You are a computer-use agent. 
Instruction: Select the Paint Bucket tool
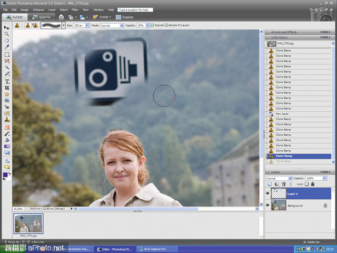(x=7, y=140)
